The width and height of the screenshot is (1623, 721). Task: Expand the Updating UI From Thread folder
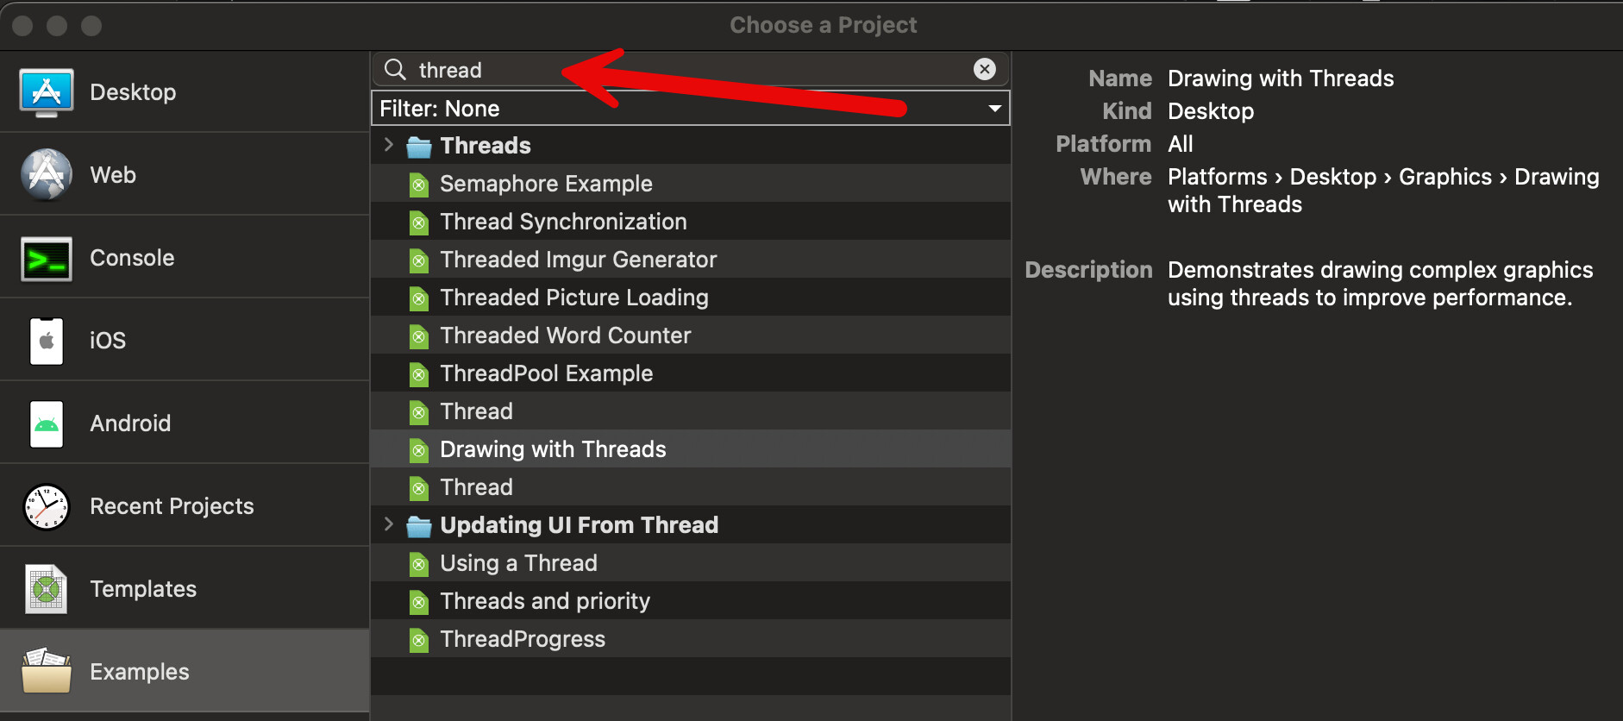point(388,524)
